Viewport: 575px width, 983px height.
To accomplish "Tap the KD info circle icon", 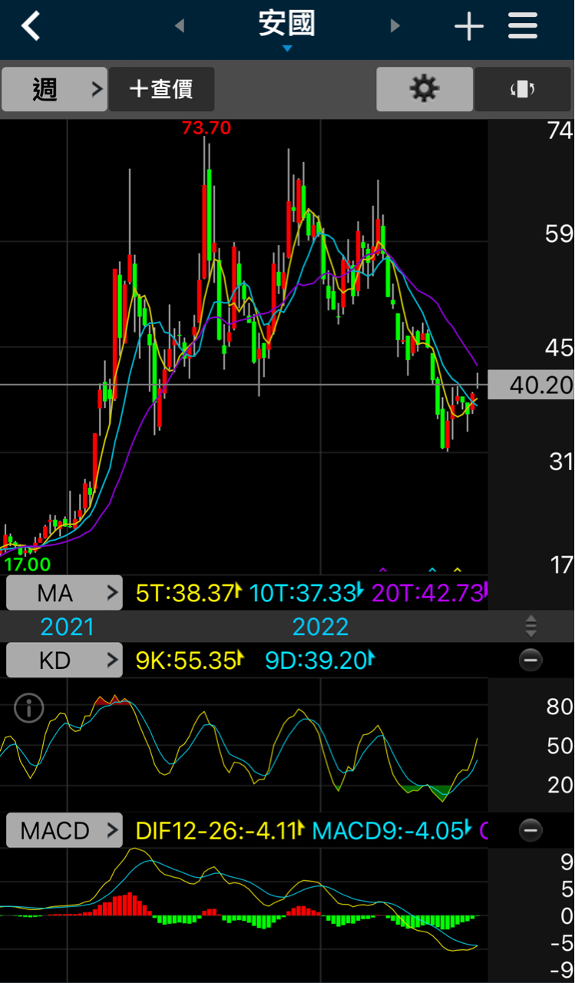I will (x=29, y=708).
